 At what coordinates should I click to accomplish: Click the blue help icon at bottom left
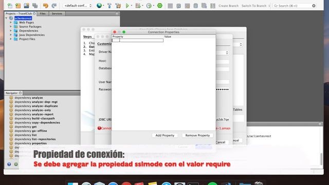click(x=9, y=164)
